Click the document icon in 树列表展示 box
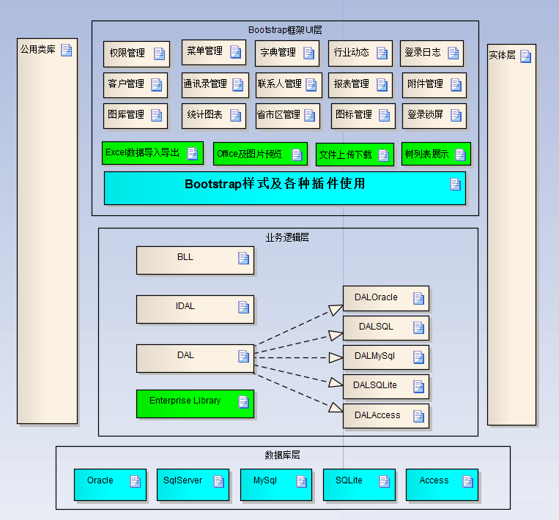This screenshot has height=520, width=559. pos(461,155)
